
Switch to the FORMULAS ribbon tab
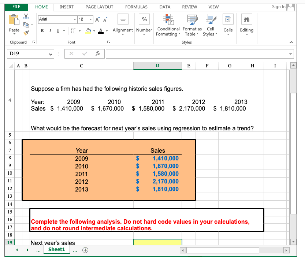(x=136, y=7)
